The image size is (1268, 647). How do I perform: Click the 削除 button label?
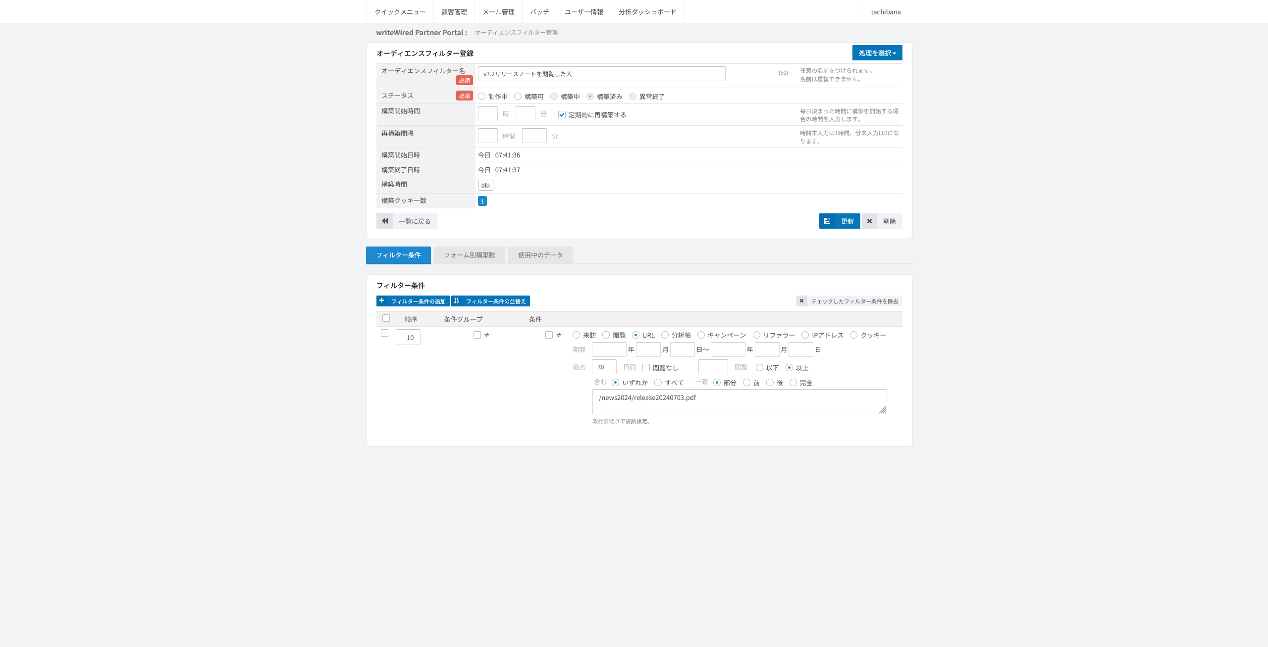point(890,221)
